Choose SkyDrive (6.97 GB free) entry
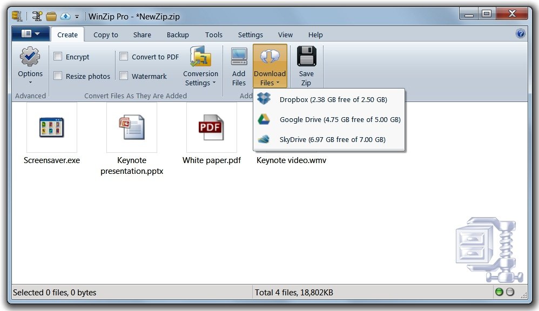 [x=328, y=139]
